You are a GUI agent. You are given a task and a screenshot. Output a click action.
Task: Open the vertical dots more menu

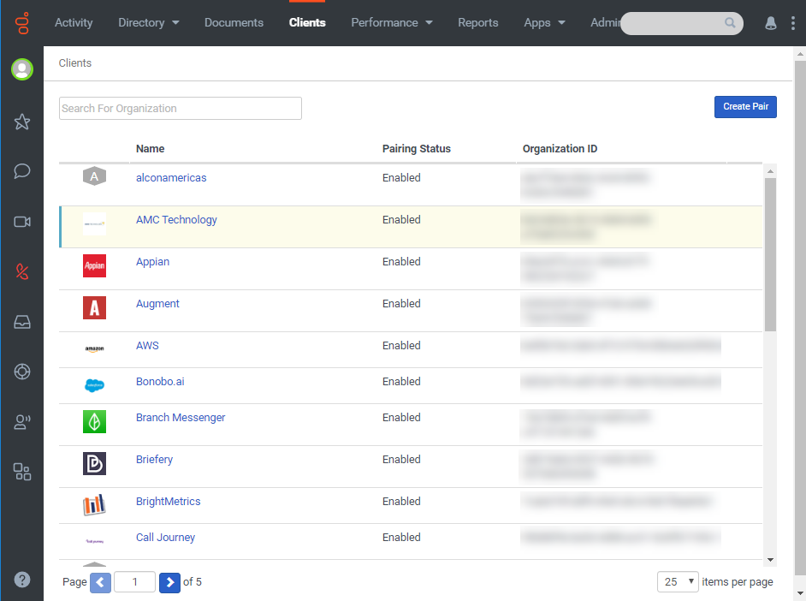tap(792, 23)
